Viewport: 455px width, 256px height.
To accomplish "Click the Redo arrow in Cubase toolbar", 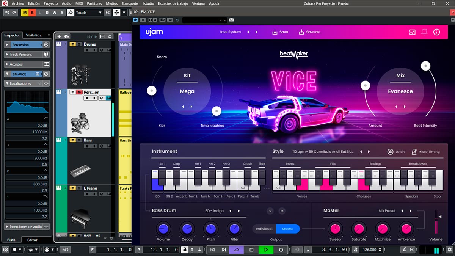I will [x=14, y=13].
